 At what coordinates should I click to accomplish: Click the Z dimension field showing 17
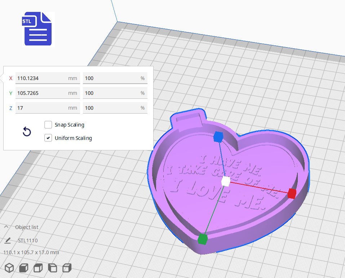(47, 108)
